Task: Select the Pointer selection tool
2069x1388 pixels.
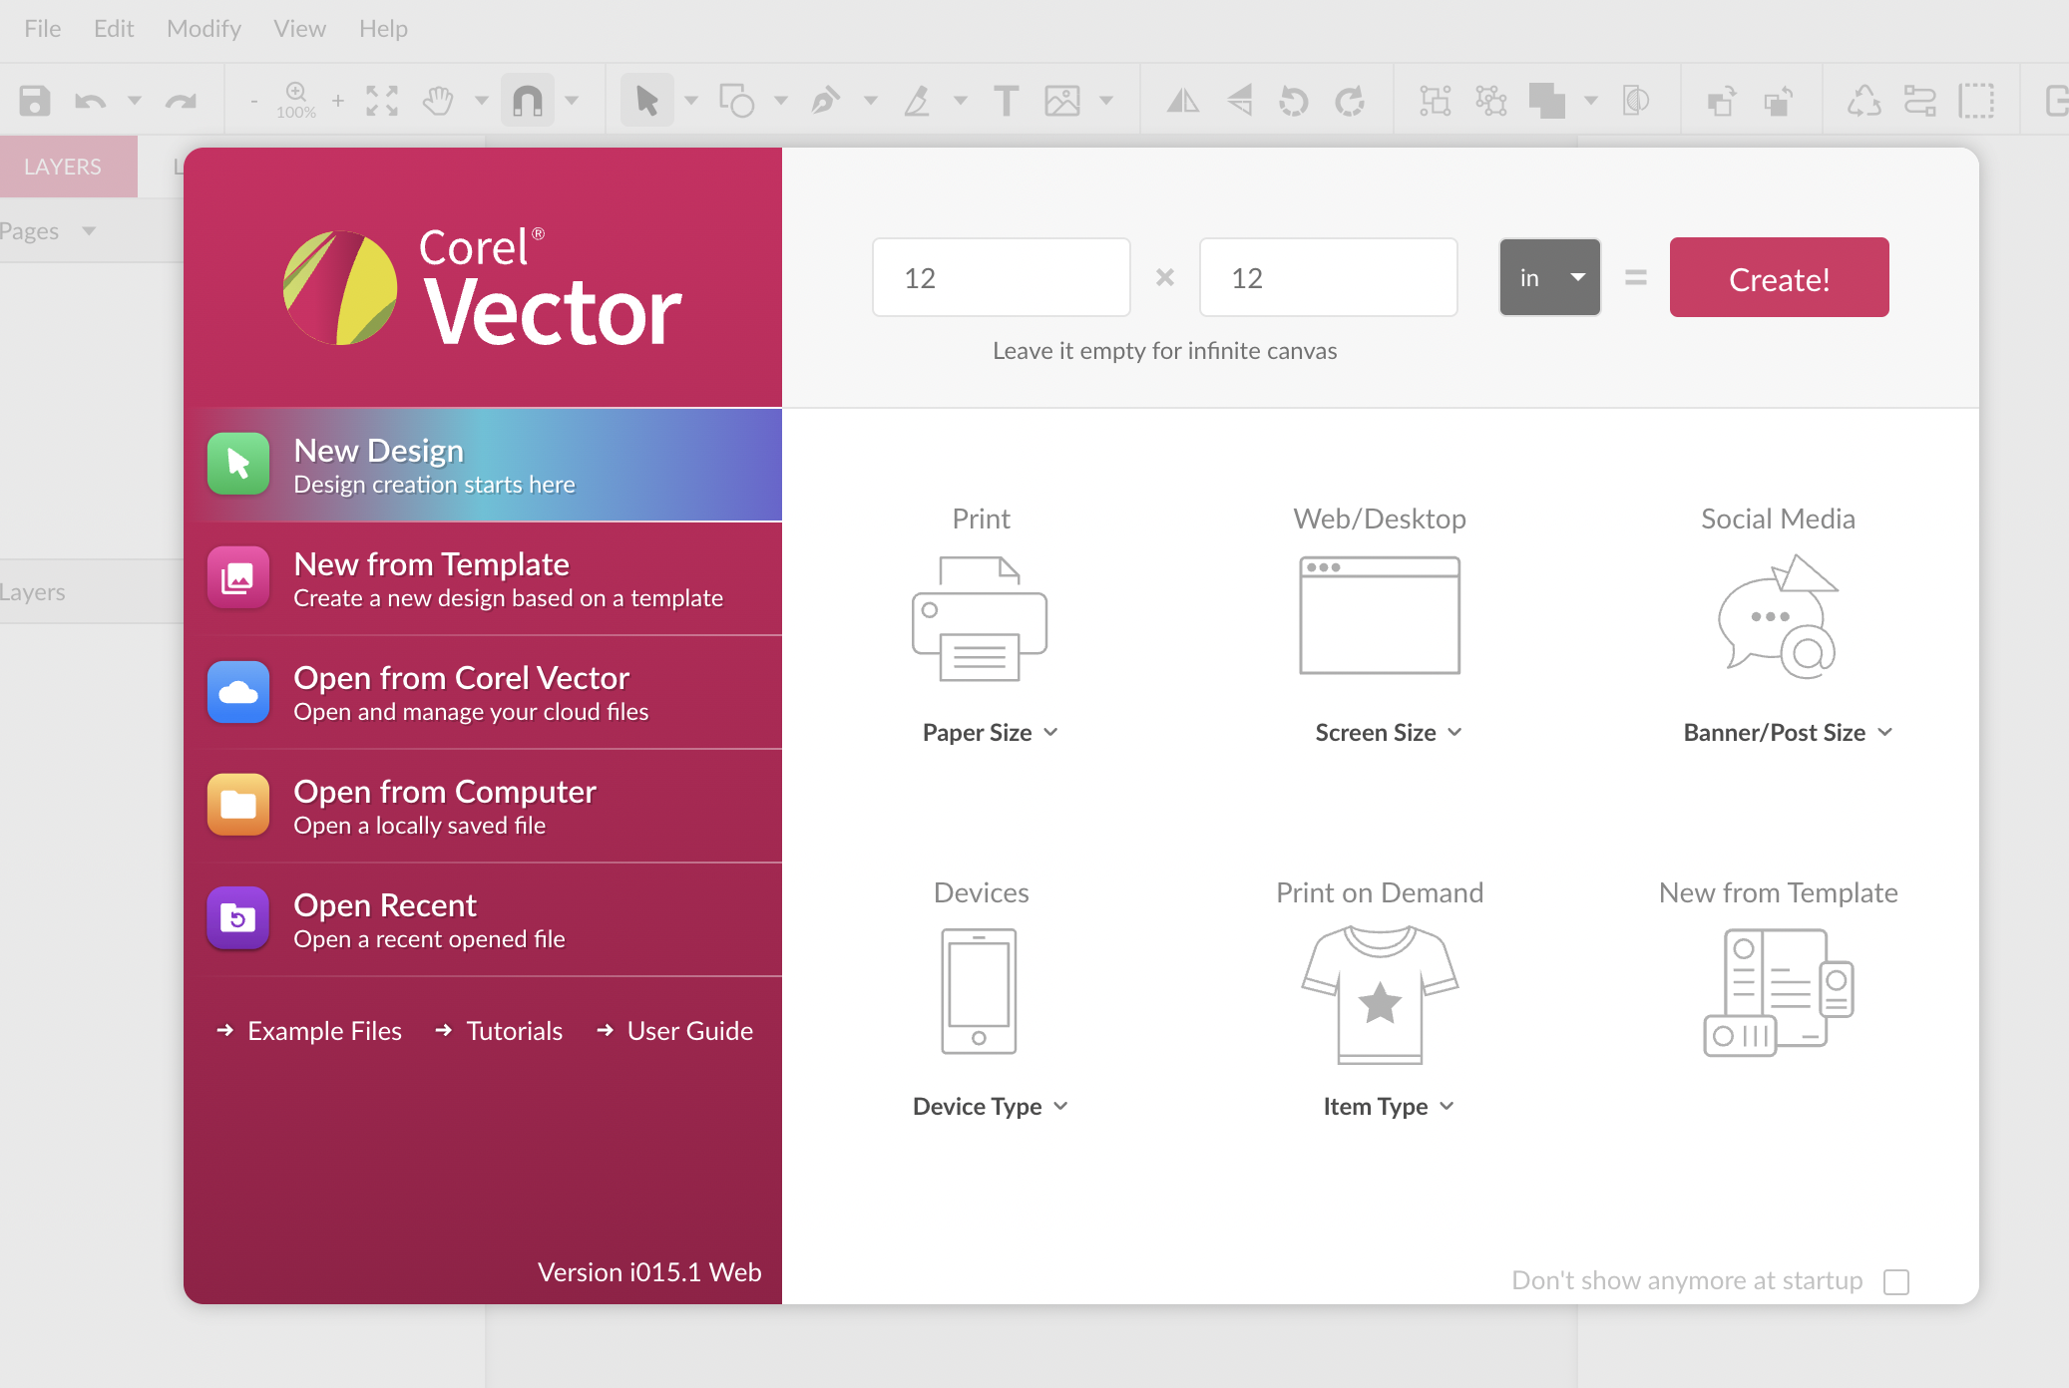Action: (646, 101)
